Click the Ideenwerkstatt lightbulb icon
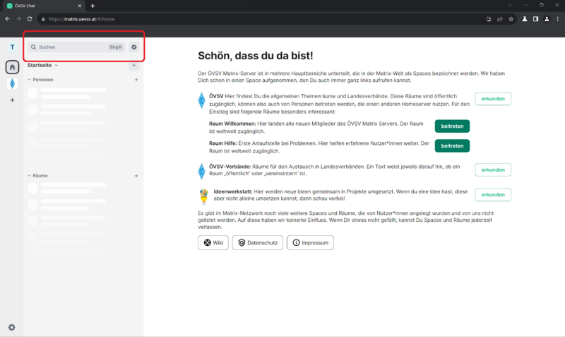The width and height of the screenshot is (565, 337). [x=204, y=196]
